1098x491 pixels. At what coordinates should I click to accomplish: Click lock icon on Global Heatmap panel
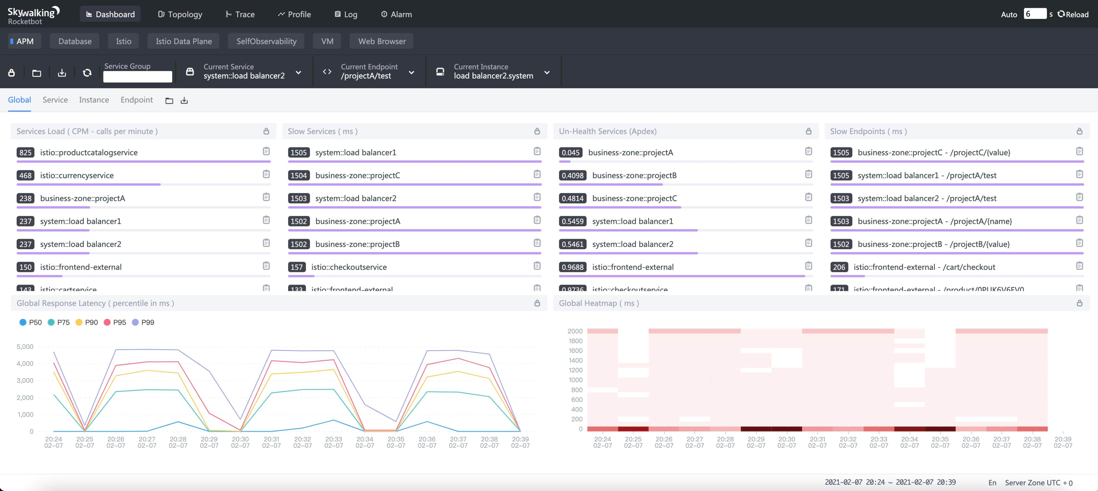click(x=1079, y=303)
